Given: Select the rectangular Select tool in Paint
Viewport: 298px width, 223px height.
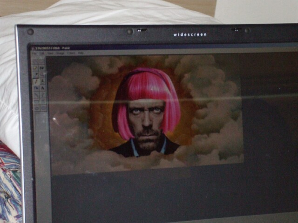Looking at the screenshot, I should click(42, 61).
